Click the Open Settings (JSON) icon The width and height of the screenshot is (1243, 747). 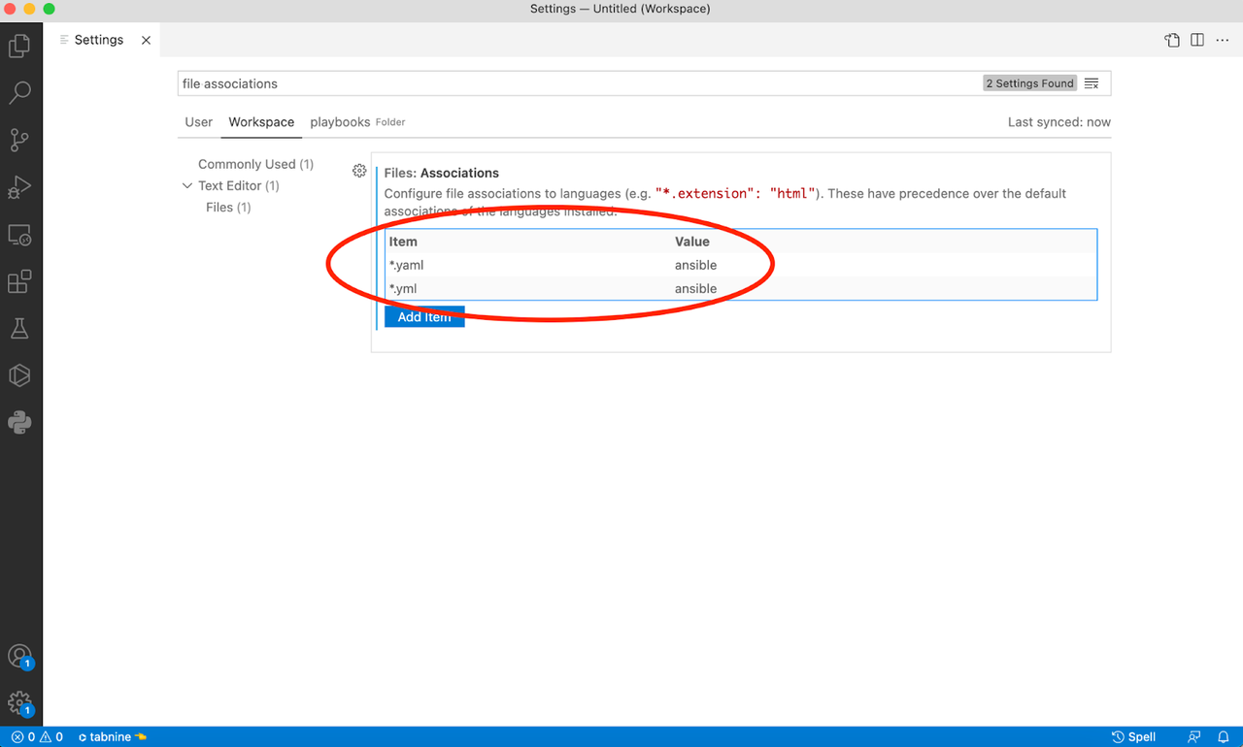tap(1172, 40)
